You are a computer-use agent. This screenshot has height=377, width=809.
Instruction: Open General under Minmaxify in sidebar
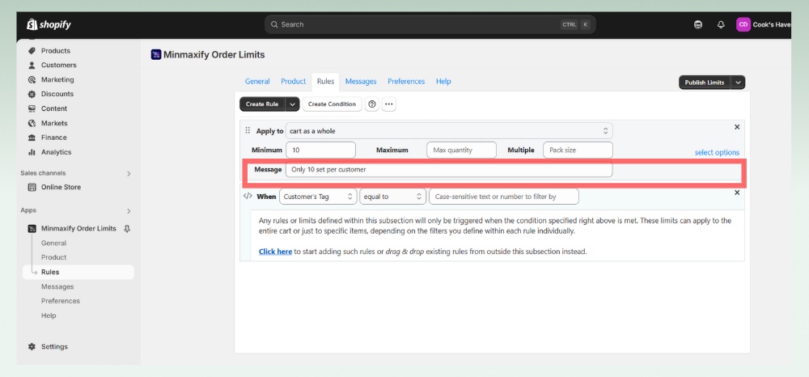pyautogui.click(x=53, y=243)
